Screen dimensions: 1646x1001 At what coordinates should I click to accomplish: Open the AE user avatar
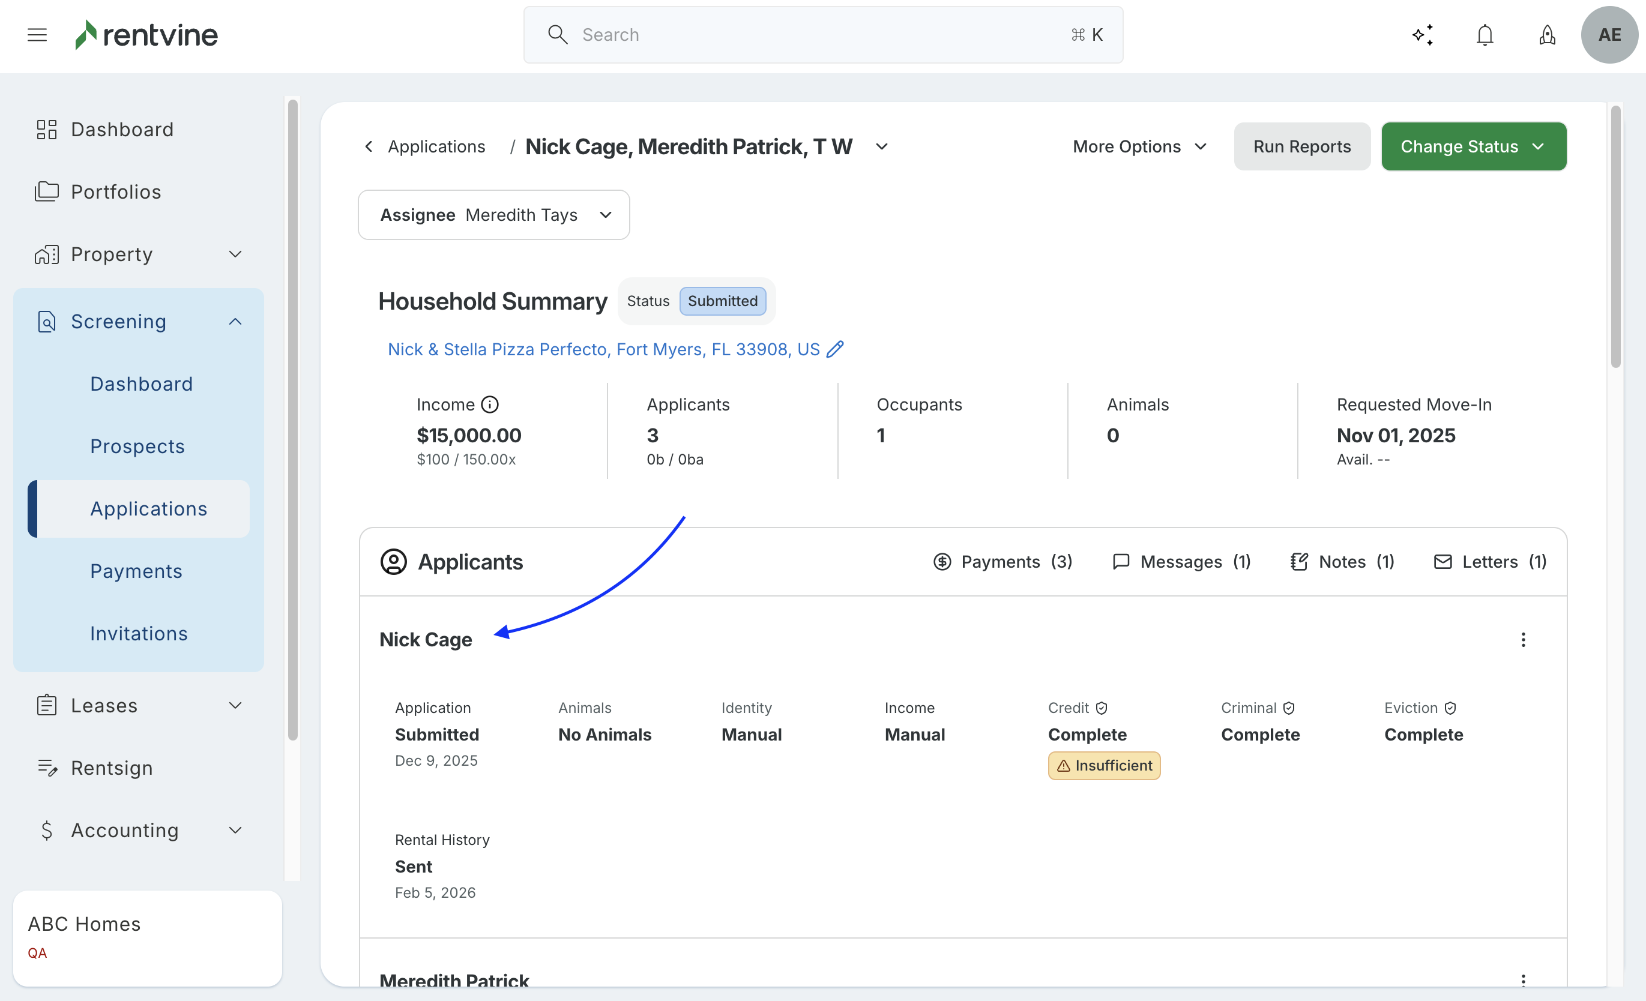(x=1609, y=35)
